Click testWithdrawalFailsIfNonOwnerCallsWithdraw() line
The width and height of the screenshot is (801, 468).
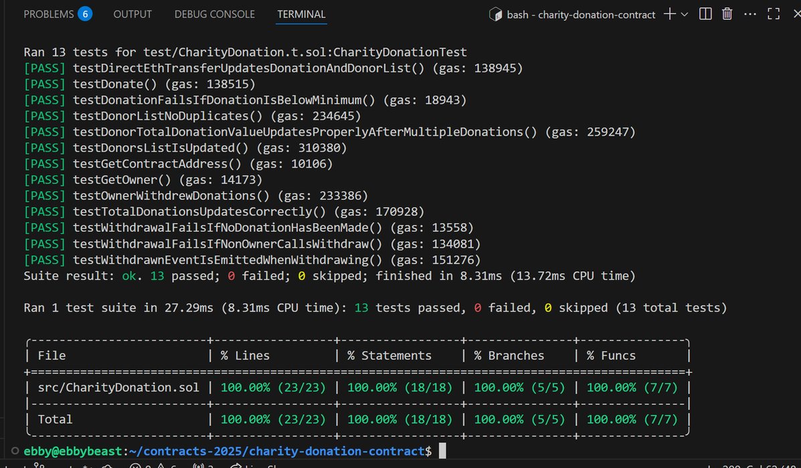(252, 244)
